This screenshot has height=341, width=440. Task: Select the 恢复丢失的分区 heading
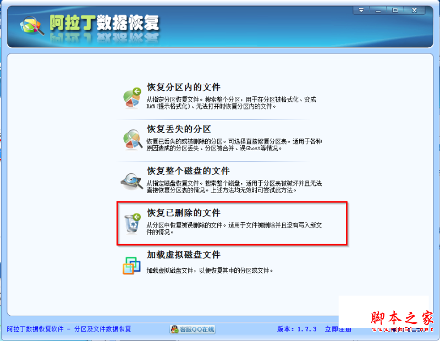[179, 129]
